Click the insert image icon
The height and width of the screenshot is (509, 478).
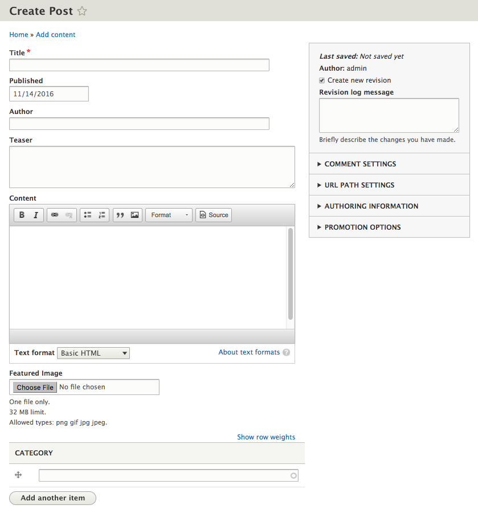click(135, 215)
